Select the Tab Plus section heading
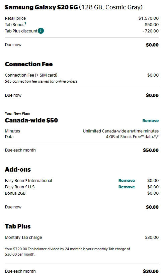This screenshot has height=279, width=164. pyautogui.click(x=18, y=226)
